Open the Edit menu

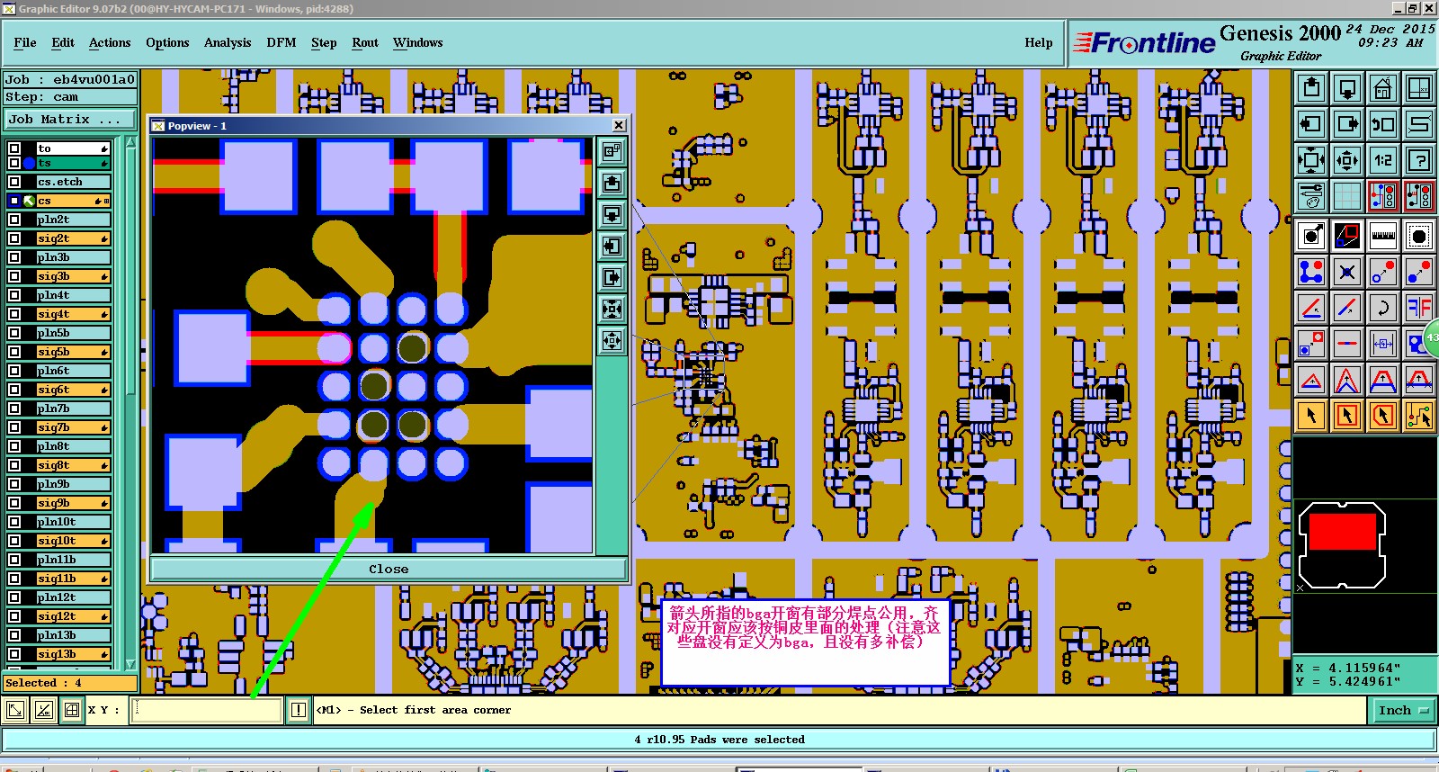pyautogui.click(x=63, y=42)
